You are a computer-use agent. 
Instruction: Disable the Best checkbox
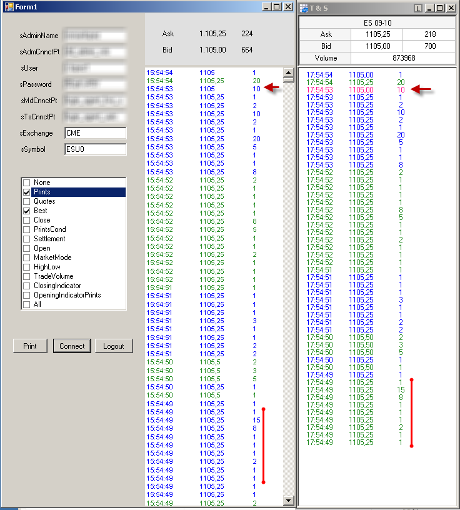coord(27,211)
